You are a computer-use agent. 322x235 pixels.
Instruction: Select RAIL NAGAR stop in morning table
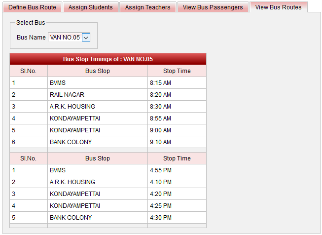(67, 95)
